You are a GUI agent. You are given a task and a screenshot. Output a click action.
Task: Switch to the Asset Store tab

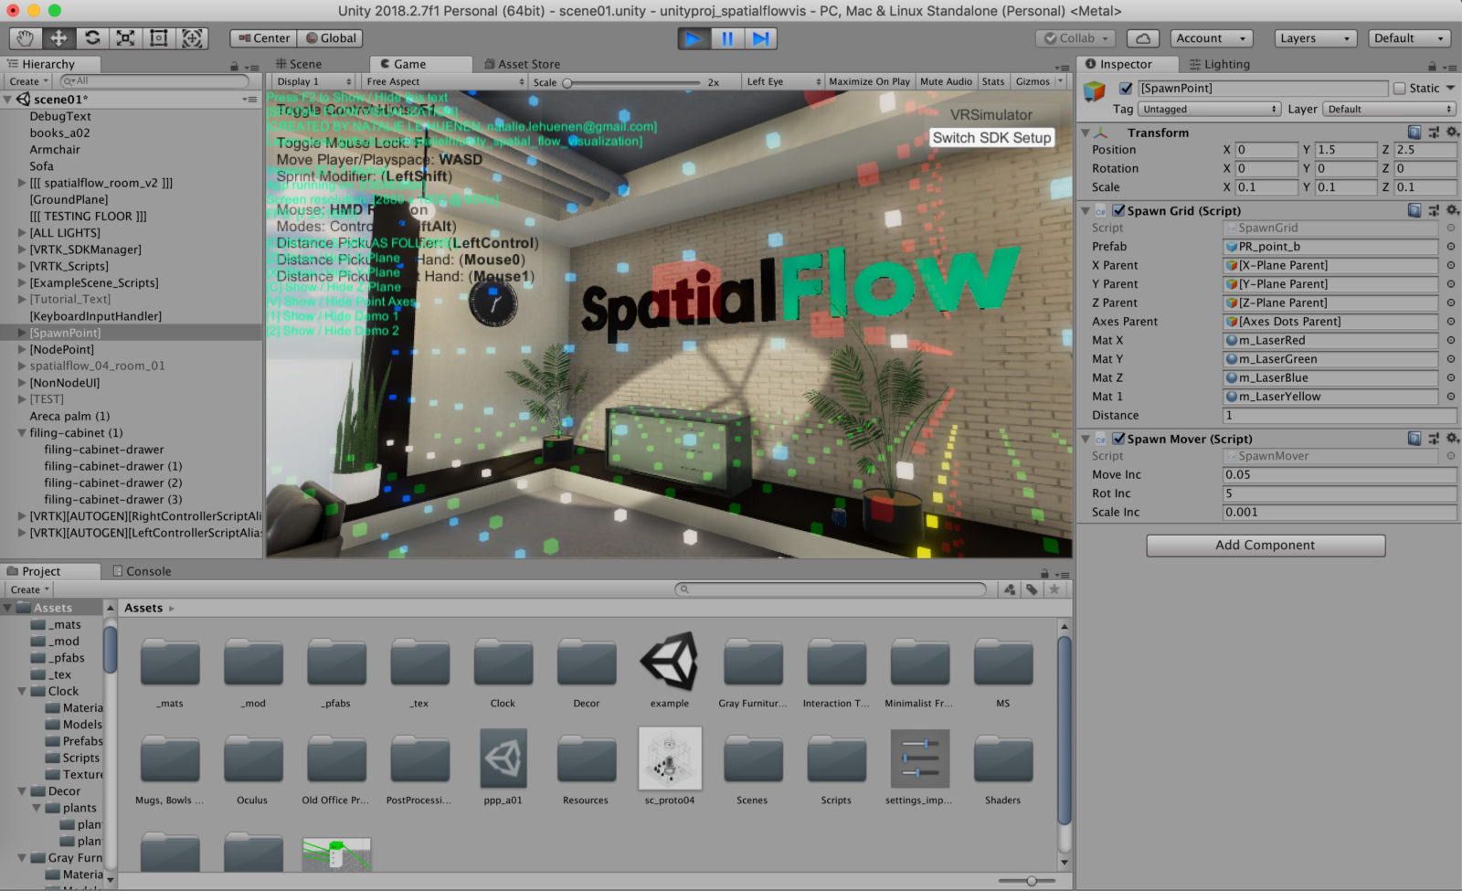pos(523,64)
